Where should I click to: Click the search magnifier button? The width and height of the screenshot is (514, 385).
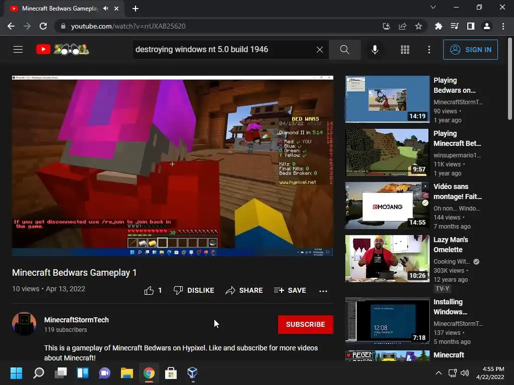coord(344,50)
